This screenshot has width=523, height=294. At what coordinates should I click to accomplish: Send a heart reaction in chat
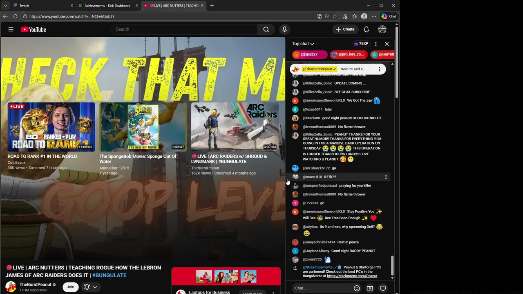[383, 288]
